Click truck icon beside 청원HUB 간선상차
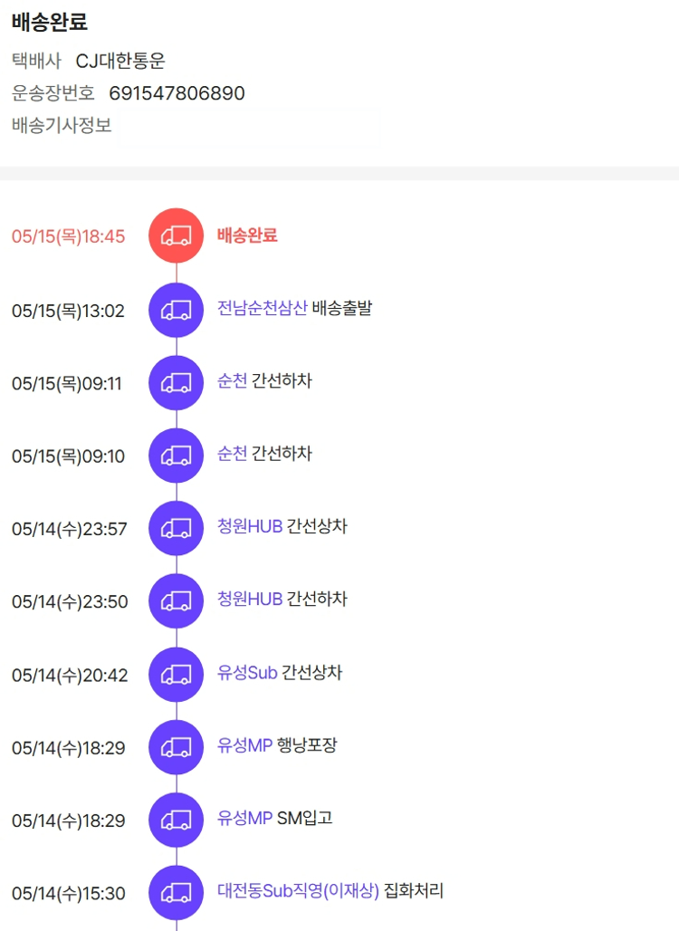The width and height of the screenshot is (679, 931). click(176, 529)
